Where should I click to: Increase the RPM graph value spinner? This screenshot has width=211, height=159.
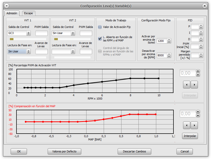pos(198,71)
